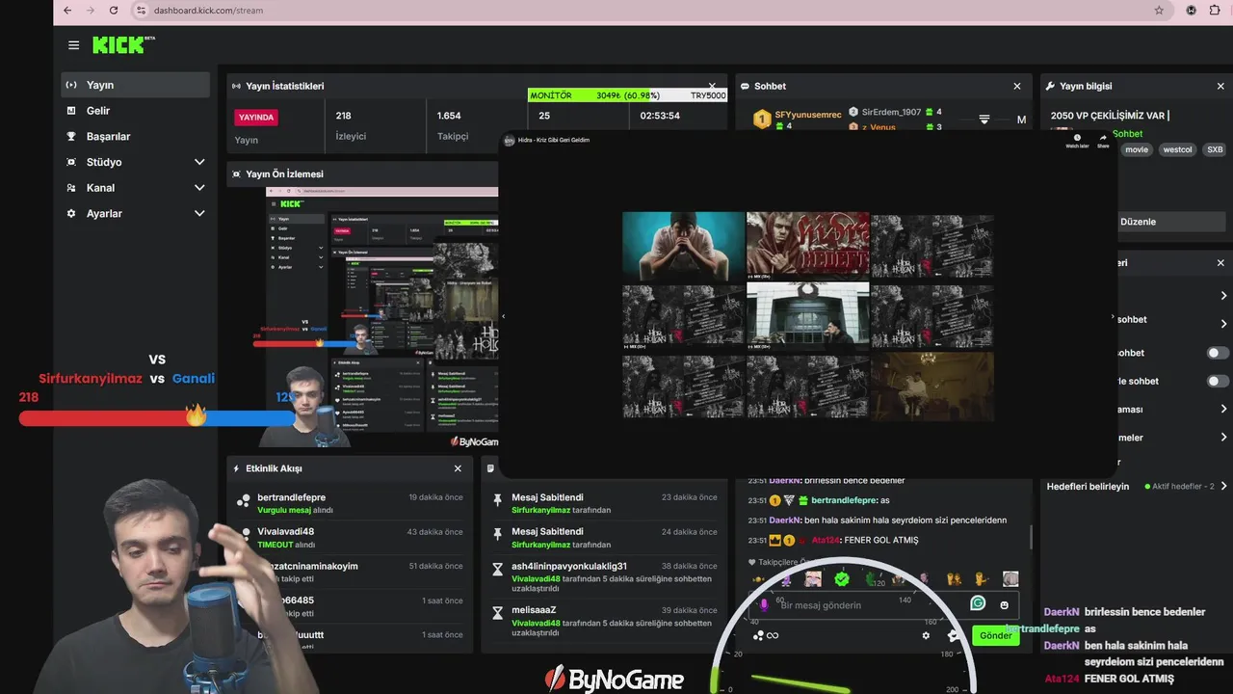Select the green verified check emote
This screenshot has width=1233, height=694.
[x=842, y=578]
